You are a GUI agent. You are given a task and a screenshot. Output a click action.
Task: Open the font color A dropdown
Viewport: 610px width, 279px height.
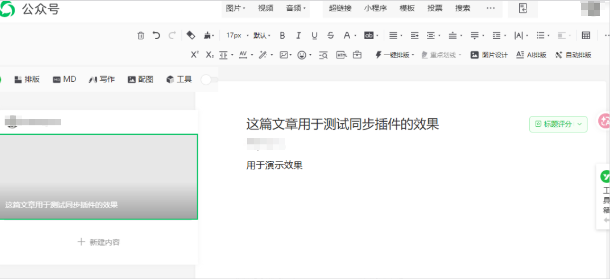pyautogui.click(x=350, y=36)
